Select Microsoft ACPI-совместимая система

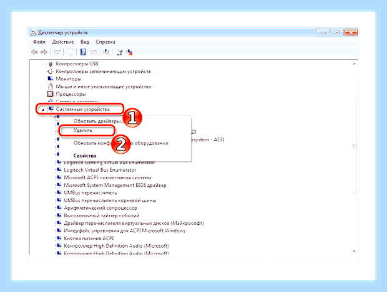[107, 177]
